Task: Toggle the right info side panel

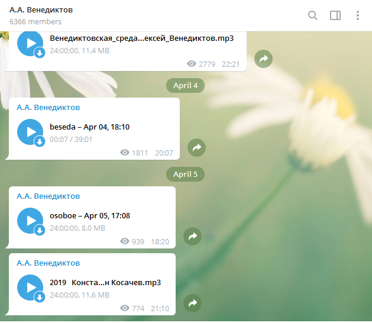Action: [335, 15]
